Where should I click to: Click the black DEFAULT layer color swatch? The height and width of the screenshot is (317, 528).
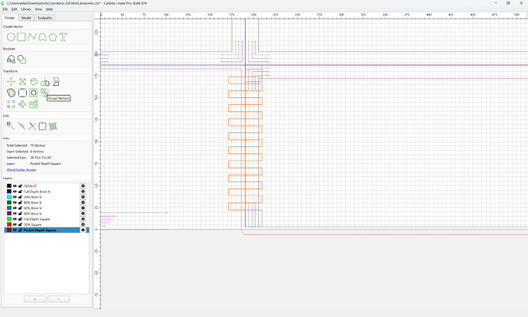click(9, 186)
